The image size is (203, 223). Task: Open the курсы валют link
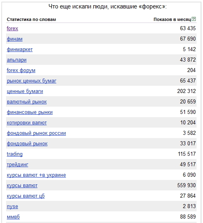[22, 186]
